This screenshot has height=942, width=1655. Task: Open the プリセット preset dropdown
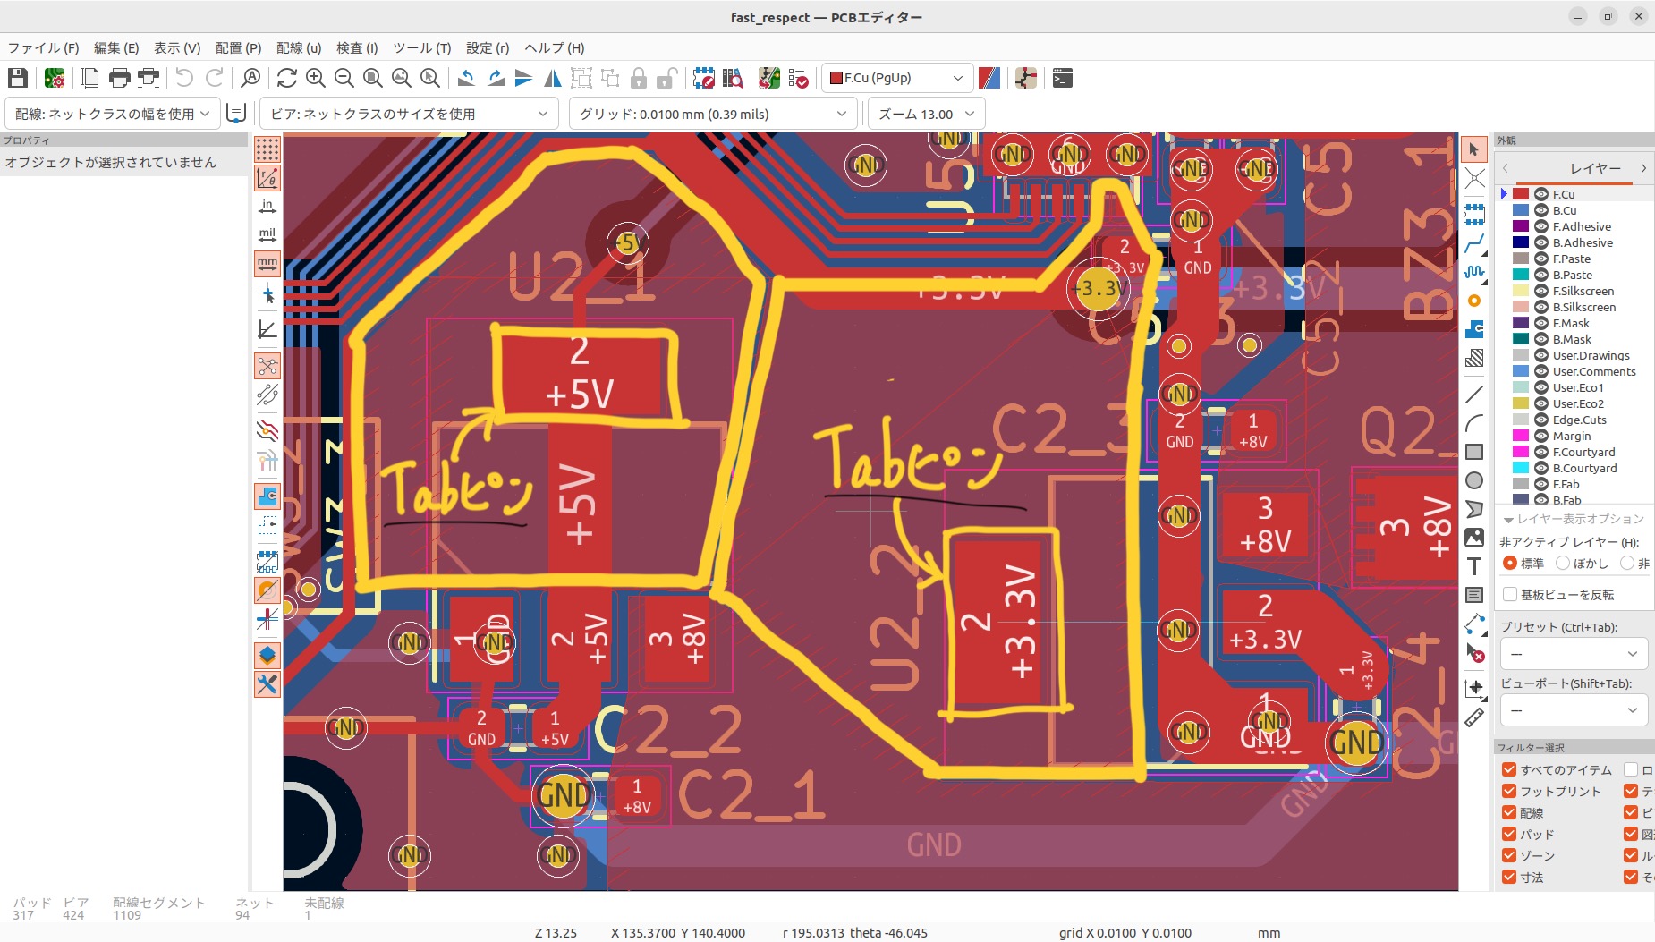coord(1574,654)
